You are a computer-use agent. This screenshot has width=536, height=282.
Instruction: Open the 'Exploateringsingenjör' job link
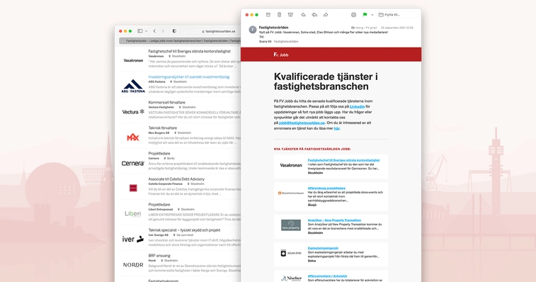click(323, 248)
